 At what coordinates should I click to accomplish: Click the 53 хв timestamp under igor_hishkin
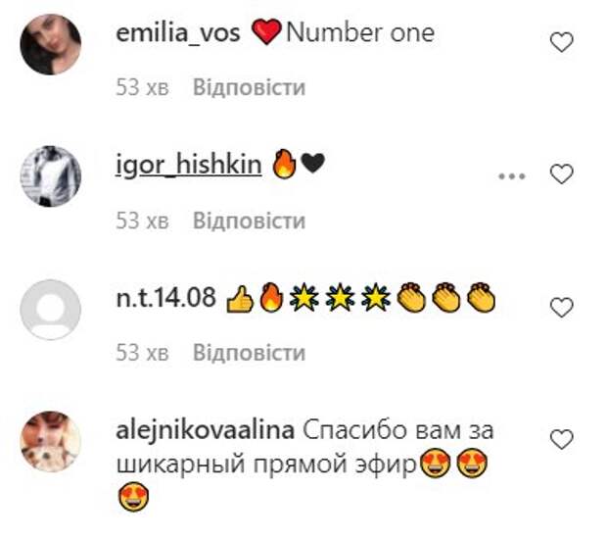pos(143,221)
